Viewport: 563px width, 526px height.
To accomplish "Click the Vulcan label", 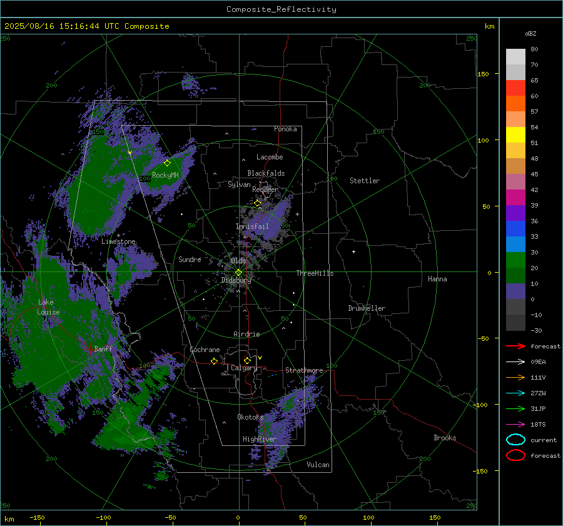I will pyautogui.click(x=318, y=465).
